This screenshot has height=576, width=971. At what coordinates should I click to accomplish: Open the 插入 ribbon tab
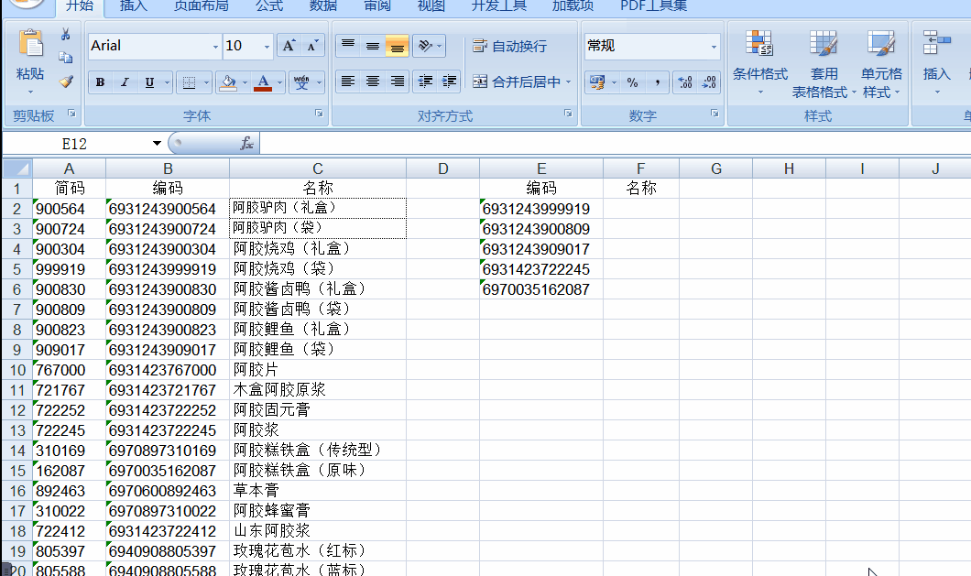pos(133,6)
